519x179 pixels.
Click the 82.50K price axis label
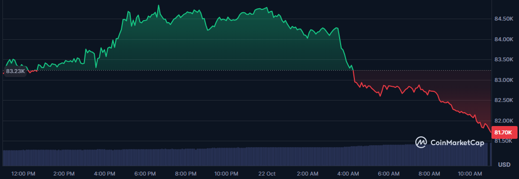point(504,100)
